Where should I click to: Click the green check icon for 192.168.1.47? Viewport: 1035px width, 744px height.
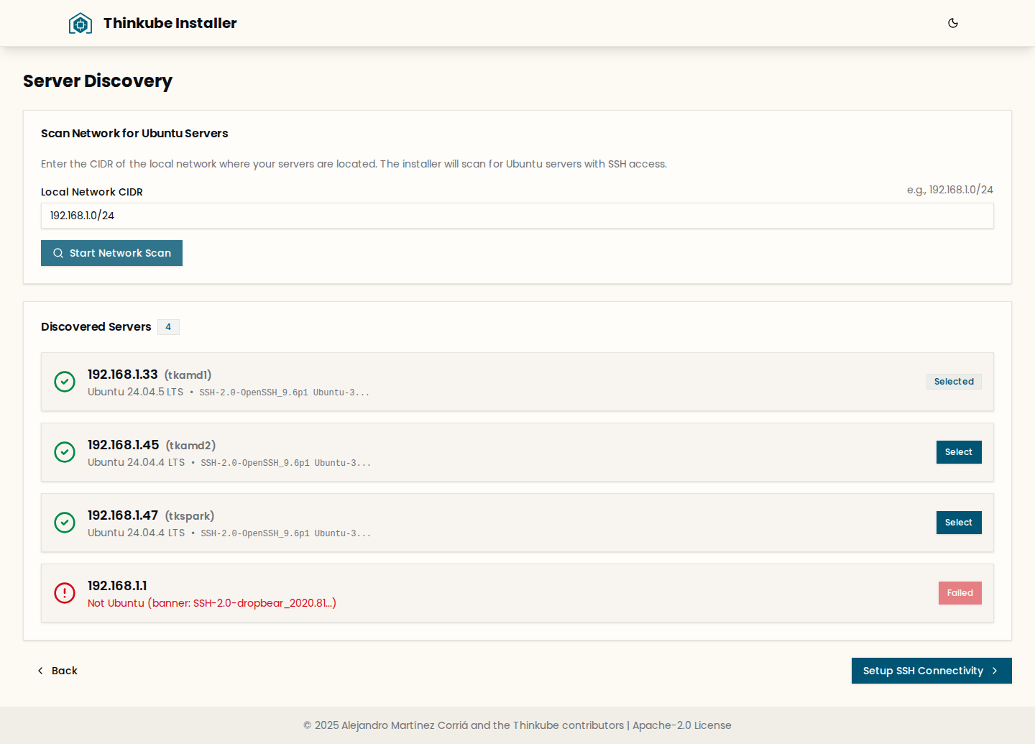click(x=65, y=523)
